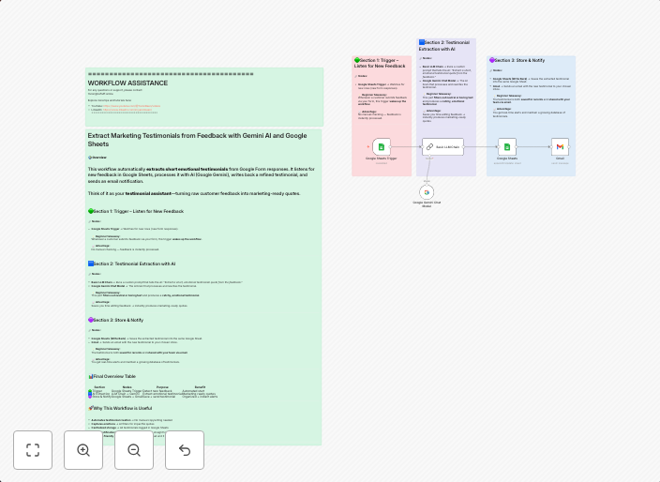This screenshot has height=482, width=660.
Task: Select the Google Gemini Chat Model node
Action: pos(427,192)
